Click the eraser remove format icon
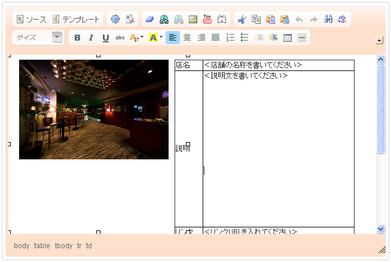Viewport: 391px width, 262px height. (150, 20)
